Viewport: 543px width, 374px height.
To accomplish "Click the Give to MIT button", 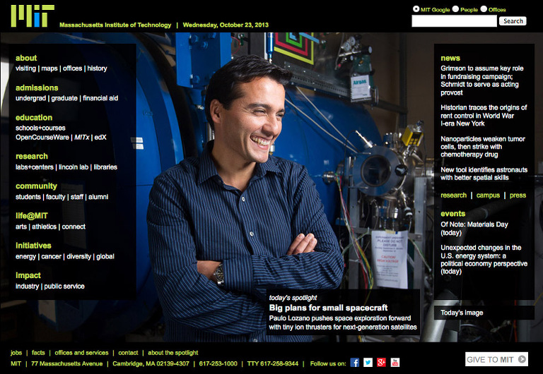I will pos(496,359).
